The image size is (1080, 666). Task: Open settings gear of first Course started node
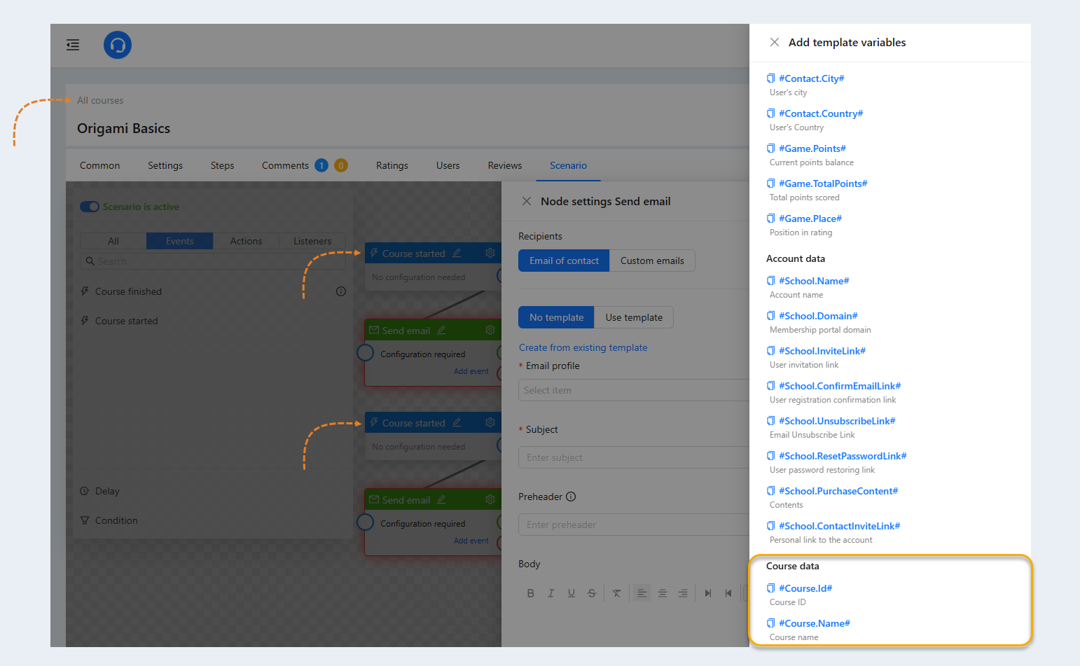[x=490, y=253]
